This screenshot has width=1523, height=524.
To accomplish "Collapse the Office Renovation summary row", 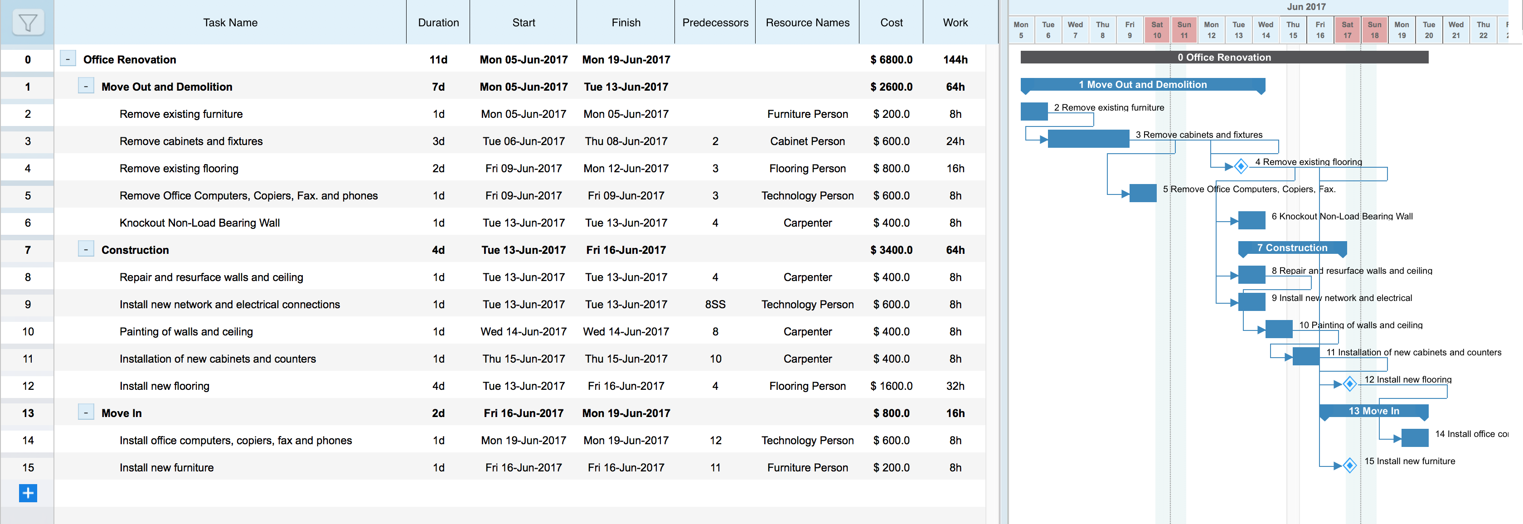I will coord(68,59).
